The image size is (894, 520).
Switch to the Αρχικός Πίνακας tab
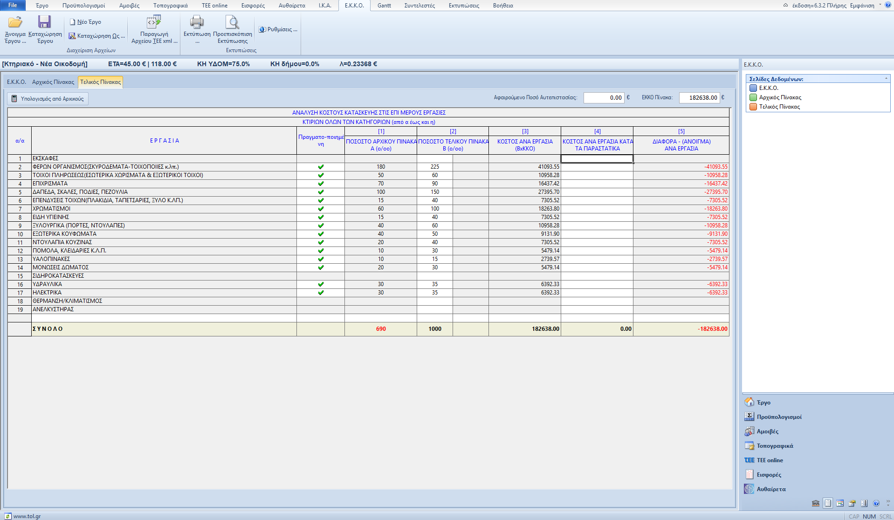[53, 82]
